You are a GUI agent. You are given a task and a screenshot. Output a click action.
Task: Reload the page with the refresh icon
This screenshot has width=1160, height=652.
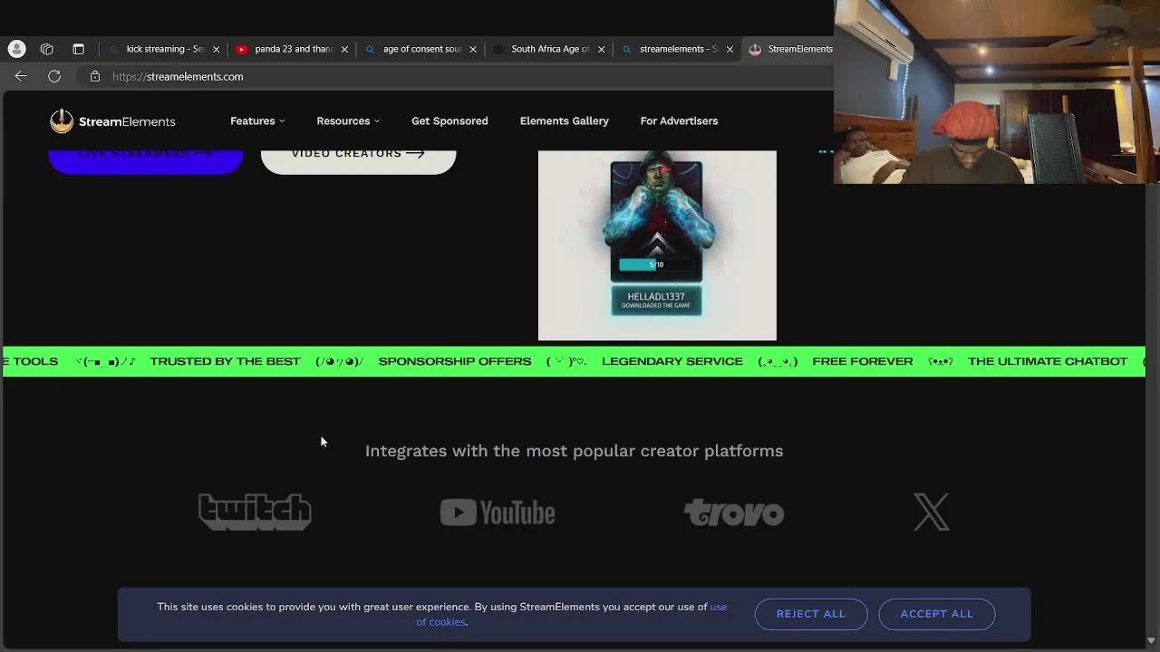pyautogui.click(x=54, y=76)
